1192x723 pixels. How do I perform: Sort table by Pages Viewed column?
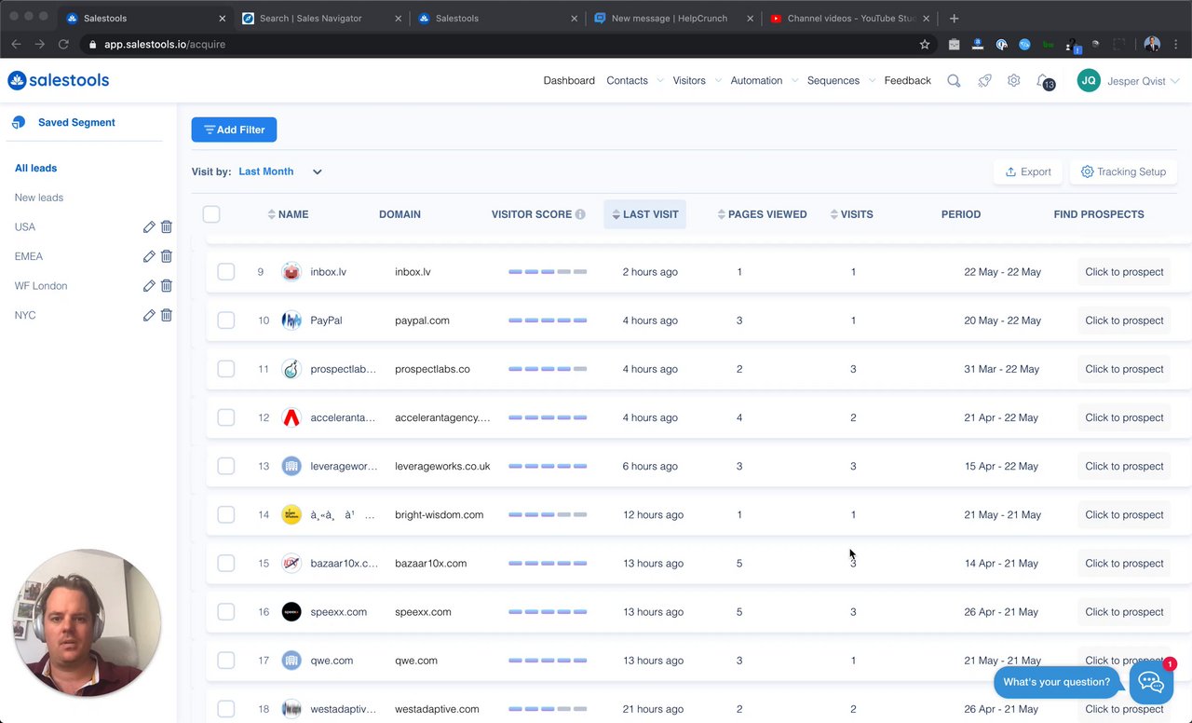point(762,214)
